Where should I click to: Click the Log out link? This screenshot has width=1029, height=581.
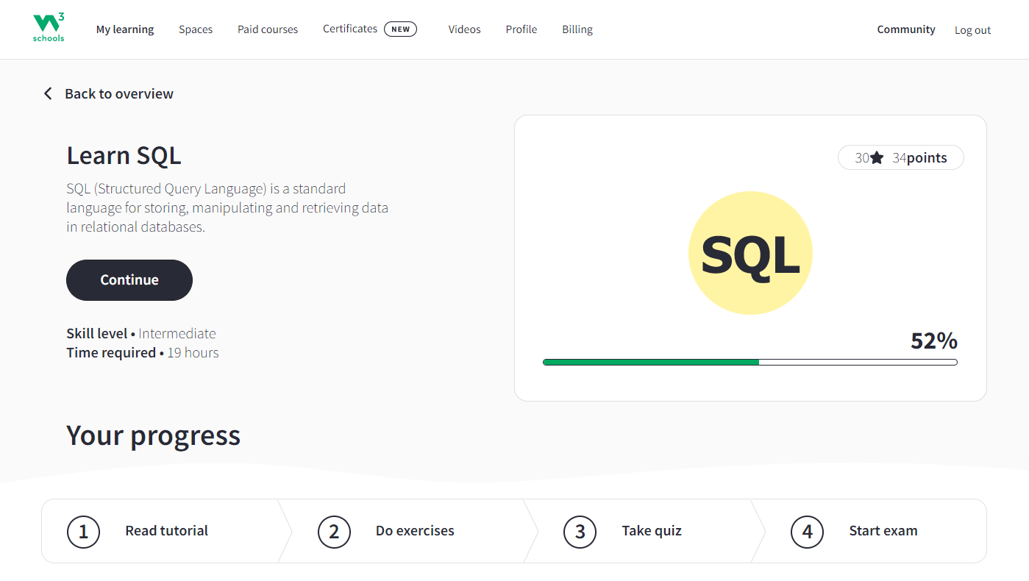tap(972, 30)
